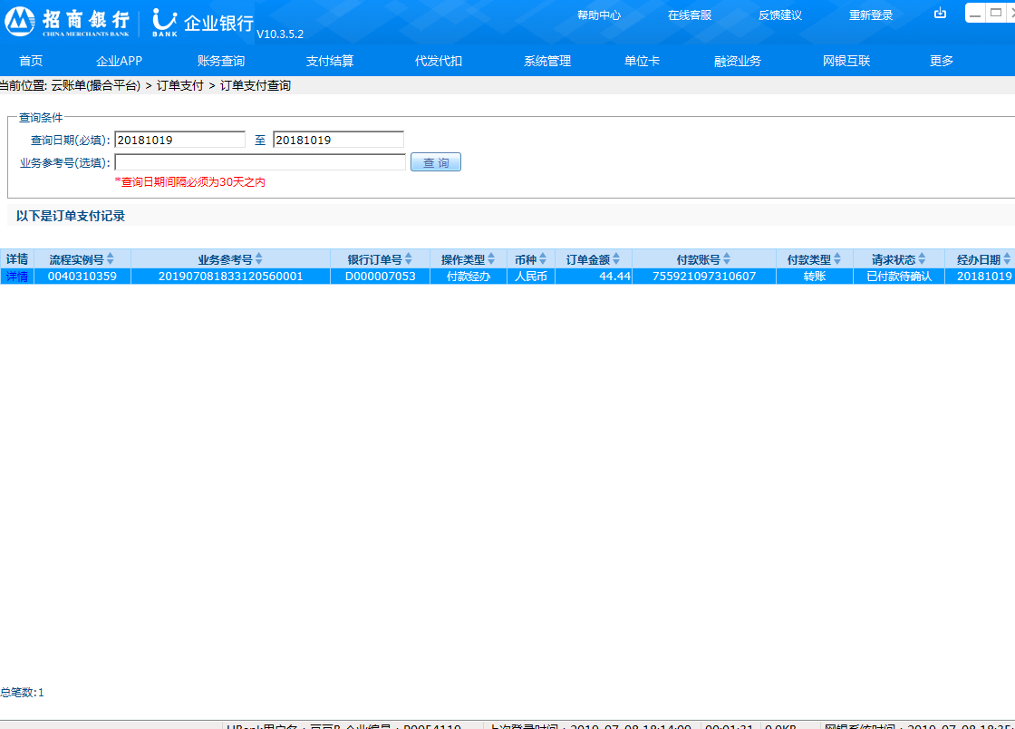Click sort icon beside 订单金额 header
The image size is (1015, 729).
pyautogui.click(x=616, y=259)
